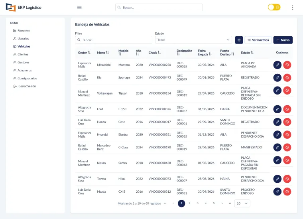This screenshot has width=303, height=219.
Task: Click declaration DEC-000049 cell
Action: click(x=182, y=77)
